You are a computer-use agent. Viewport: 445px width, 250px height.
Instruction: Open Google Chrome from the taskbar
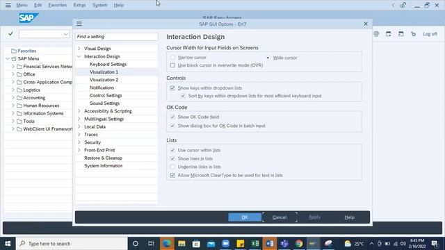pyautogui.click(x=299, y=244)
